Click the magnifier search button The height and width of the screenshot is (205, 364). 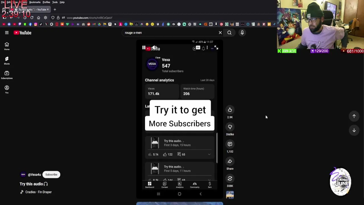point(229,33)
